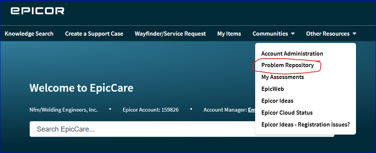Open Problem Repository menu entry

point(287,65)
